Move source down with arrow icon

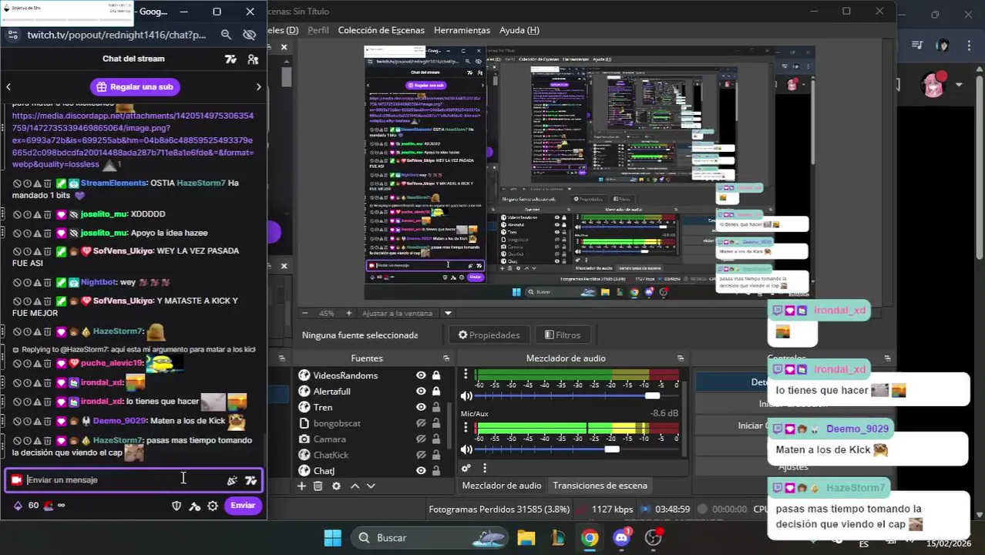(x=371, y=486)
